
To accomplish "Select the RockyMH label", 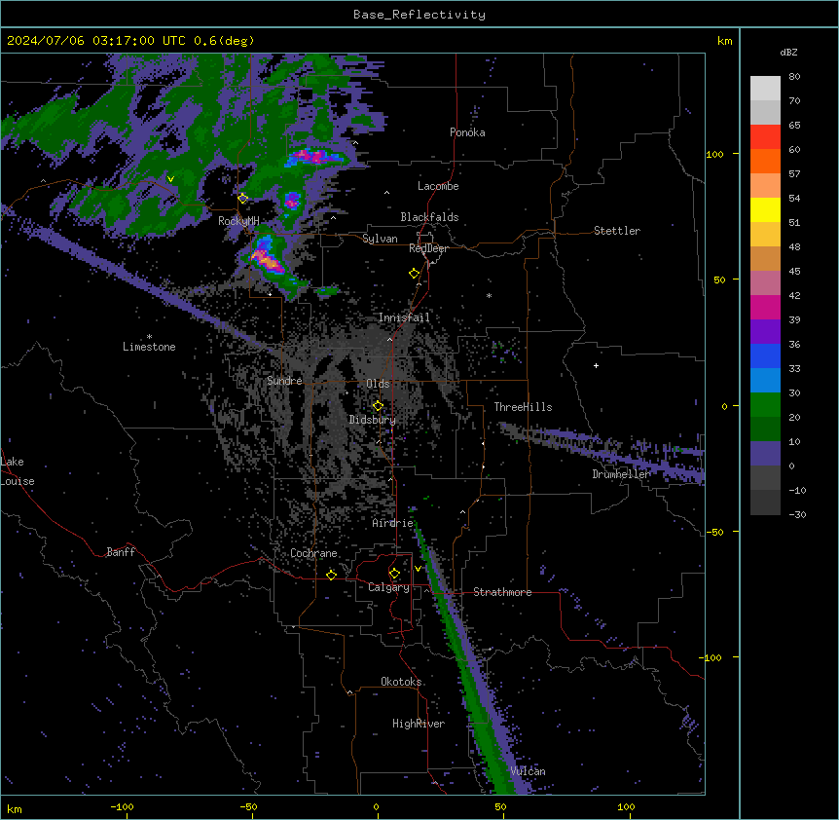I will tap(238, 221).
